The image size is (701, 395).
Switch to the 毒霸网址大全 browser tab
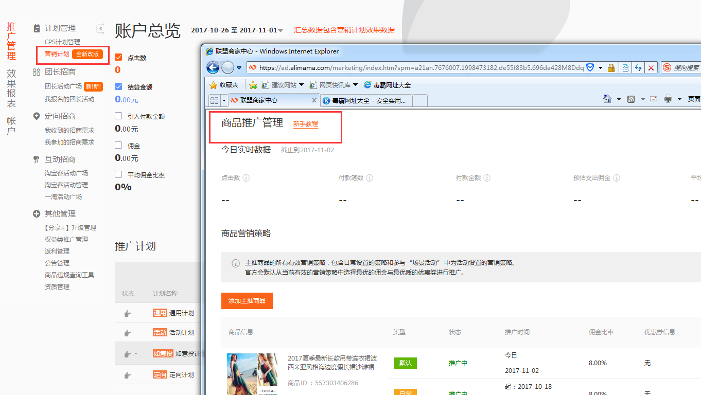(365, 101)
